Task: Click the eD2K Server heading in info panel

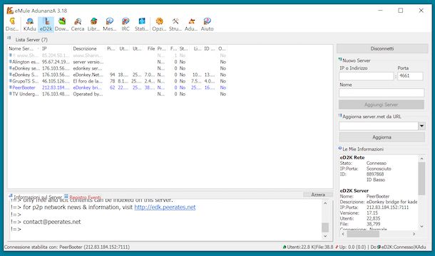Action: tap(354, 191)
